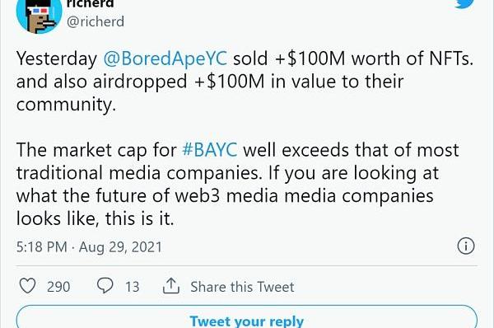Click the reply speech bubble icon

pos(105,286)
